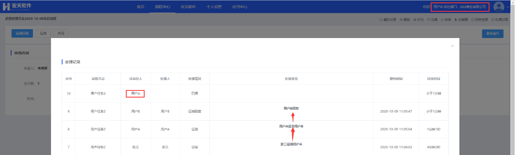Open the 收发邮件 mail tab
This screenshot has width=515, height=155.
[x=188, y=7]
